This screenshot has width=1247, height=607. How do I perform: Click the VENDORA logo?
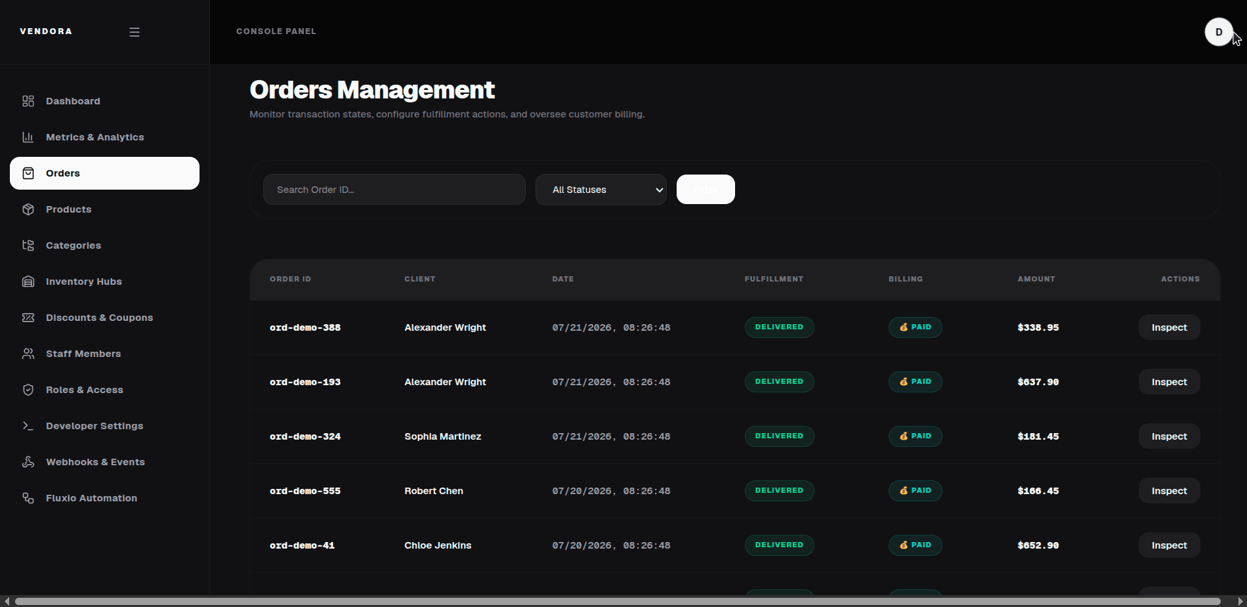(46, 31)
